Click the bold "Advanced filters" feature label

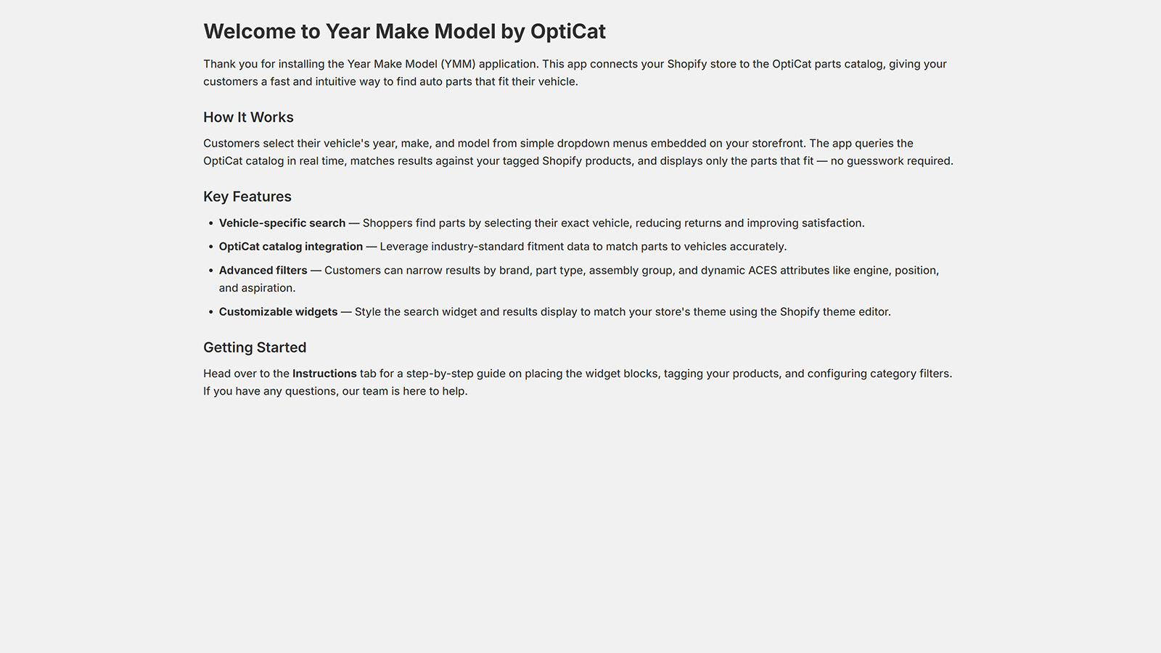pyautogui.click(x=263, y=271)
